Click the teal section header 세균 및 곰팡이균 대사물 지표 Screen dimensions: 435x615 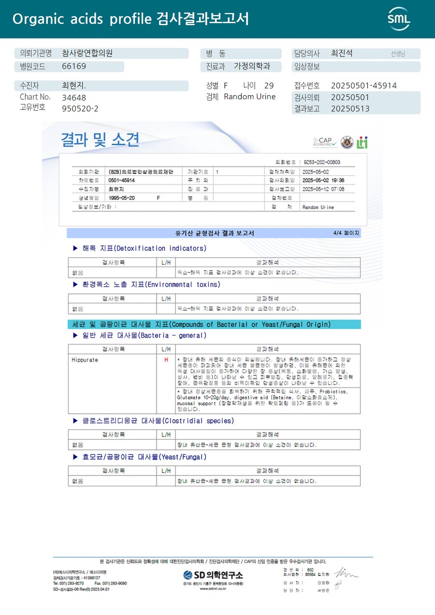tap(214, 324)
